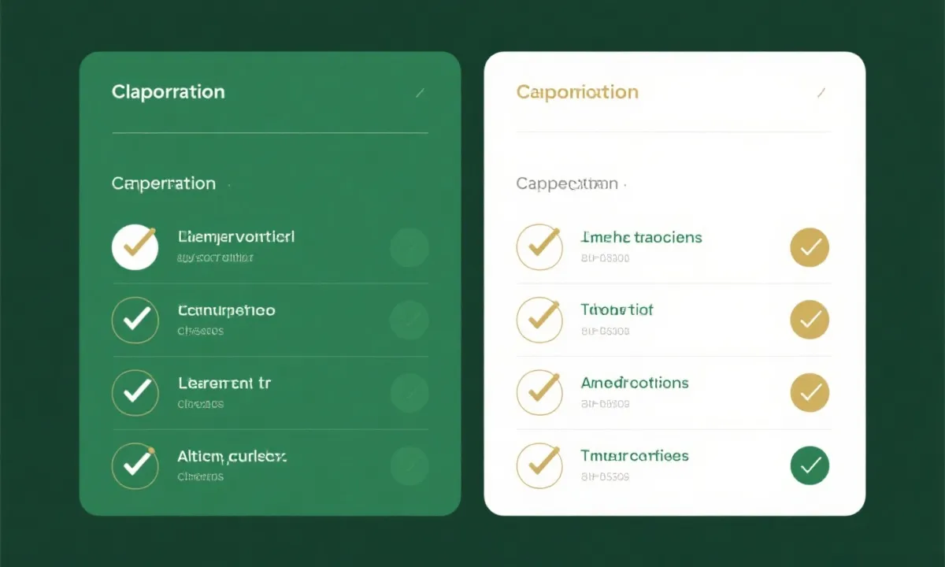Click faded check icon beside 'Learernent tr'

[x=409, y=392]
